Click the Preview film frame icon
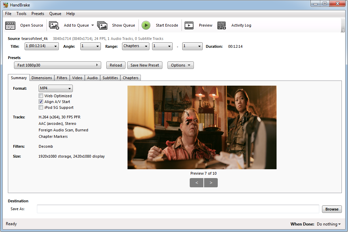 189,26
